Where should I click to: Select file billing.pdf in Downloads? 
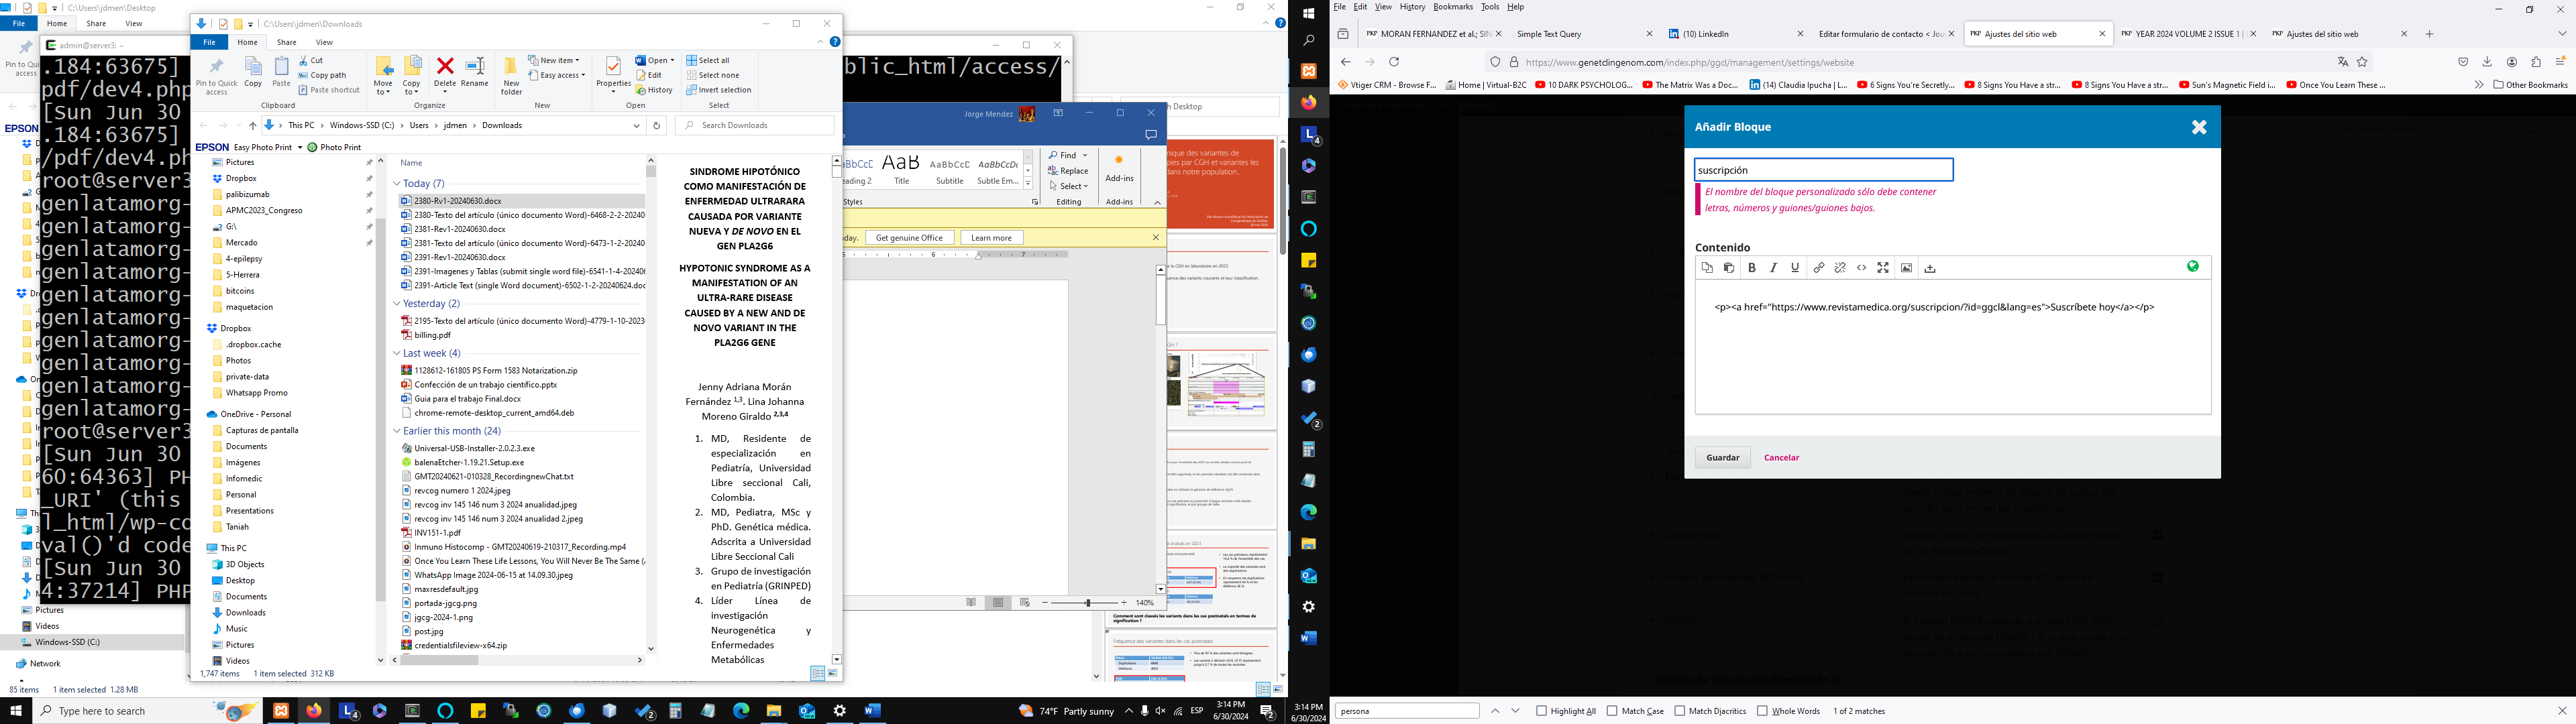click(432, 335)
